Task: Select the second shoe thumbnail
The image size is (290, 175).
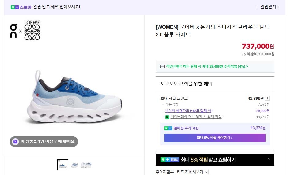Action: 74,165
